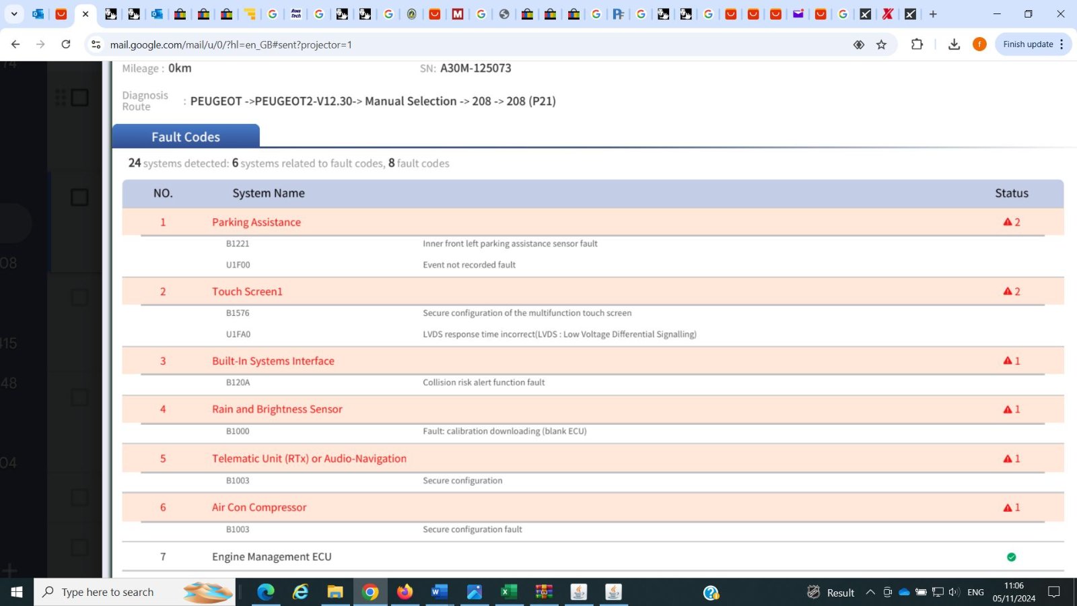
Task: View site information icon in address bar
Action: click(x=96, y=44)
